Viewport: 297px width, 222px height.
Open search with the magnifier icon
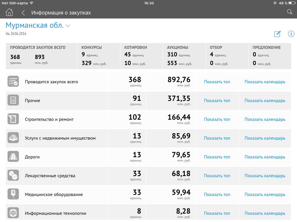click(x=289, y=12)
